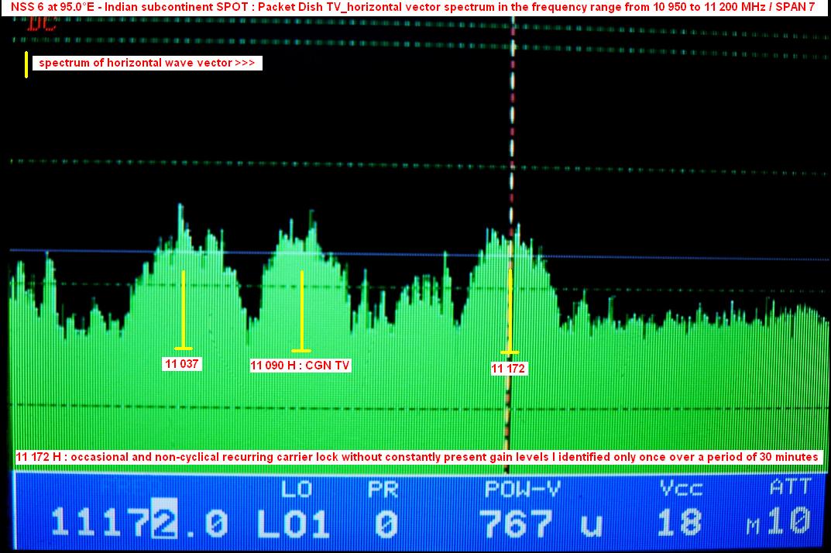The image size is (831, 553).
Task: Click the yellow vertical bar beside the spectrum label
Action: pos(26,64)
